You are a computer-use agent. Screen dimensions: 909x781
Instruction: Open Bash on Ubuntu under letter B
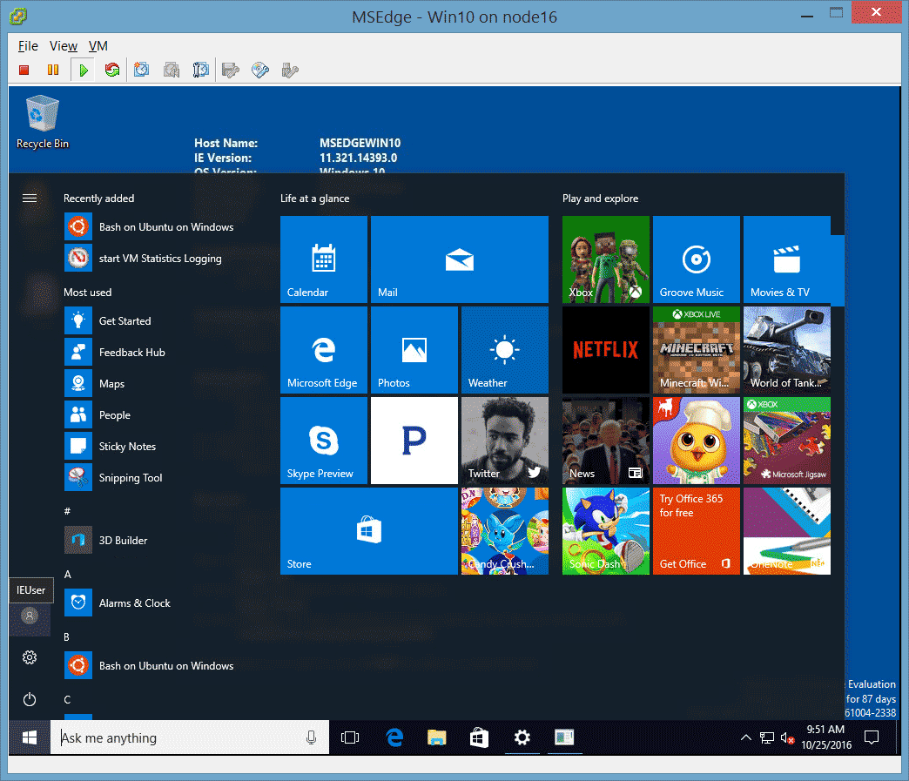pyautogui.click(x=150, y=665)
